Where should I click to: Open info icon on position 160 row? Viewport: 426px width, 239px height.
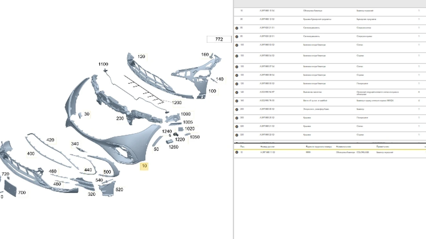237,101
